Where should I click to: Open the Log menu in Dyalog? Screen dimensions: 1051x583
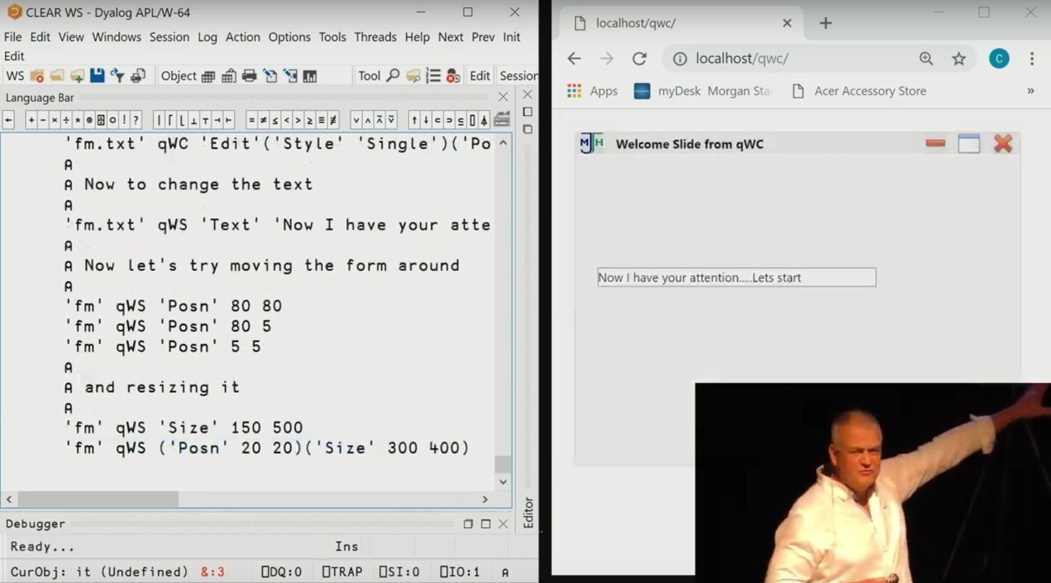pyautogui.click(x=208, y=37)
